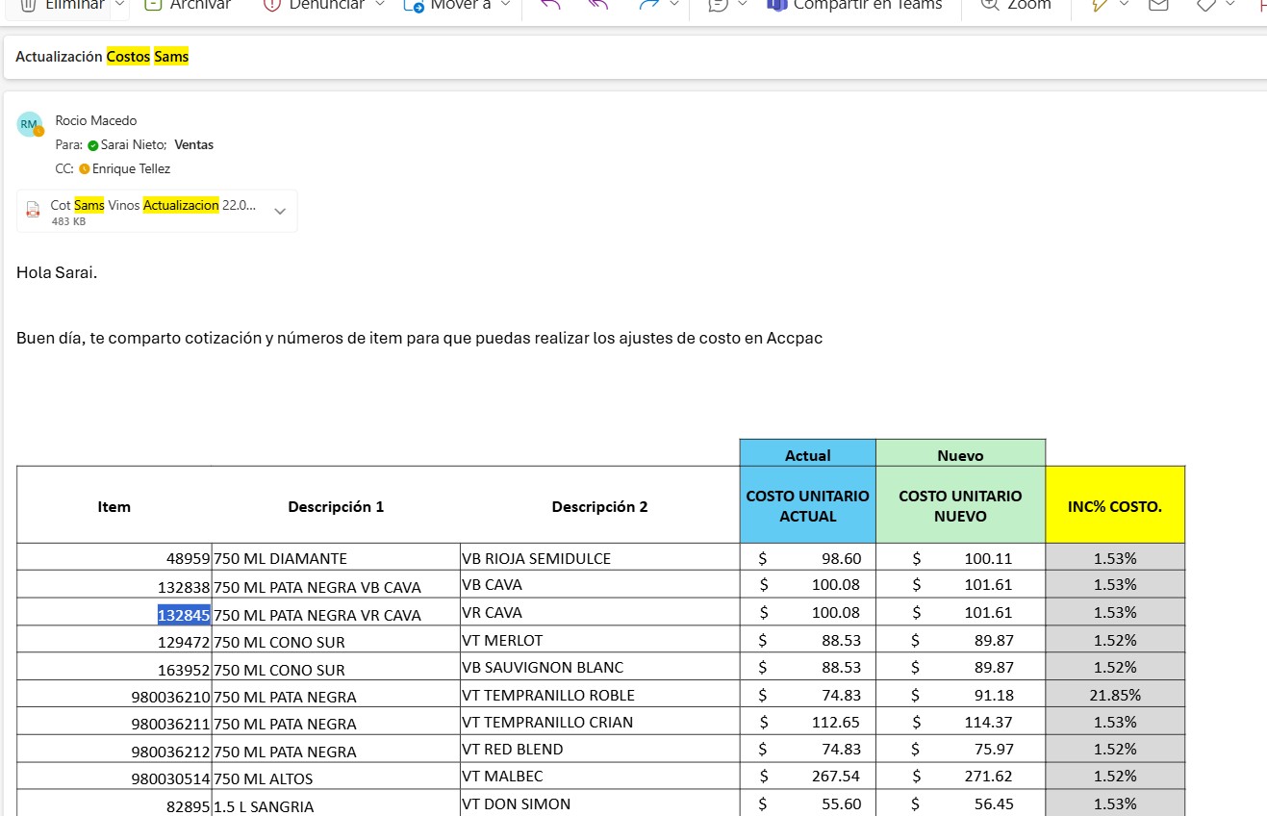Open the Denunciar dropdown arrow
This screenshot has width=1267, height=816.
379,5
